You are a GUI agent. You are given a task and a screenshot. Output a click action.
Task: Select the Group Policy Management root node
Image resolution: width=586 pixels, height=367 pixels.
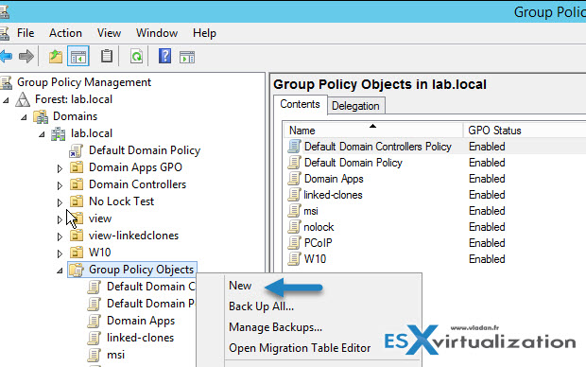84,82
